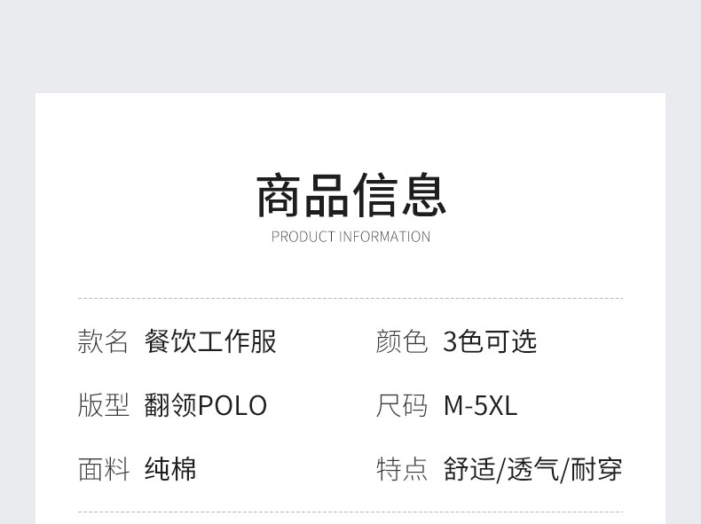Click the 舒适 feature text
Screen dimensions: 701x524
point(469,469)
